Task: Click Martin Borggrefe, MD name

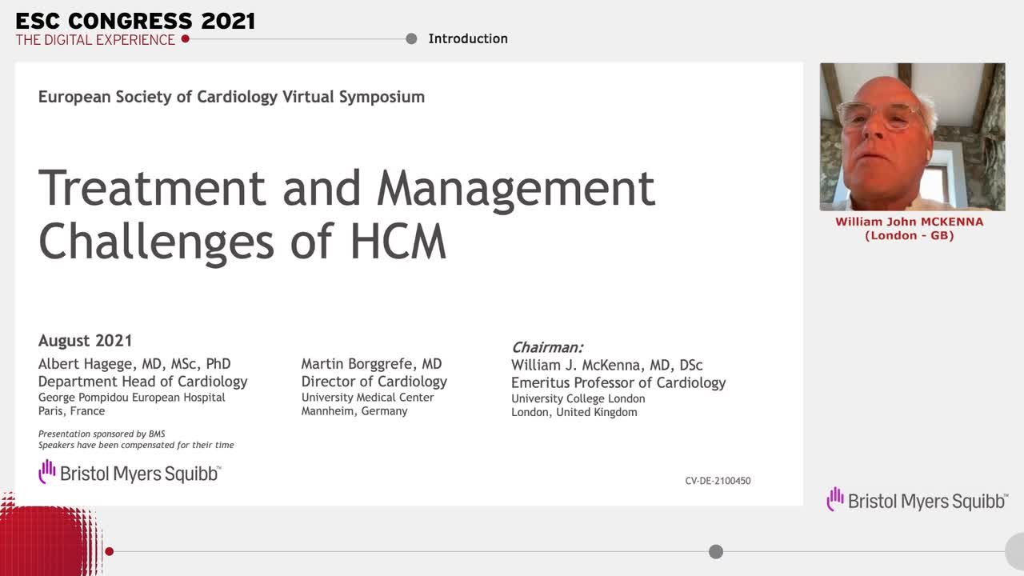Action: coord(371,364)
